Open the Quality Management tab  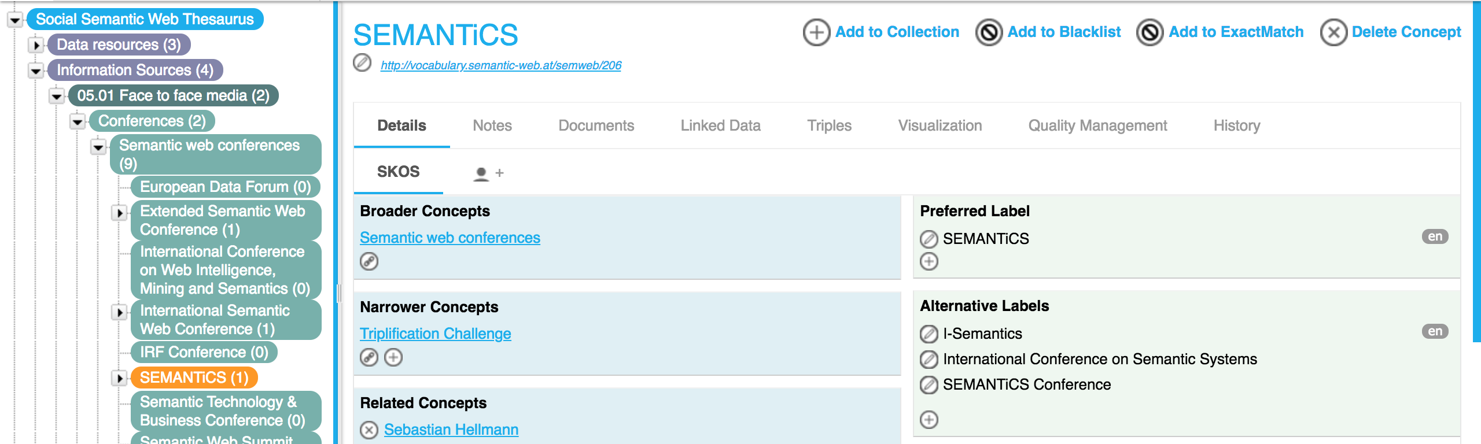click(1097, 125)
